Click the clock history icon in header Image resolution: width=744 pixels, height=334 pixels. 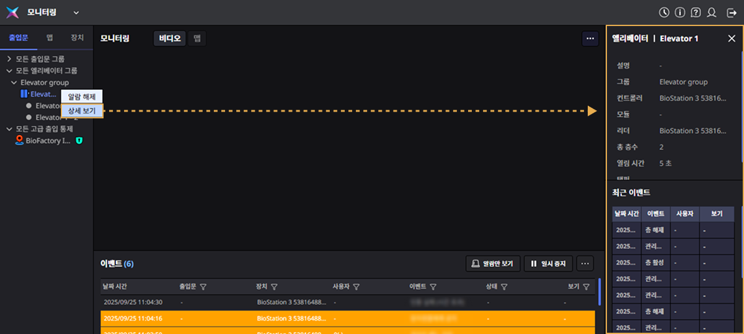pos(664,12)
